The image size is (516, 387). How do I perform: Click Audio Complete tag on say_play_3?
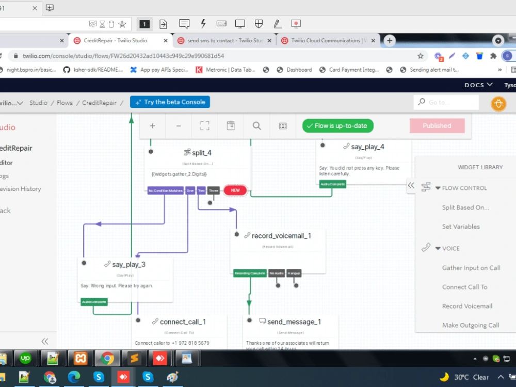[94, 302]
